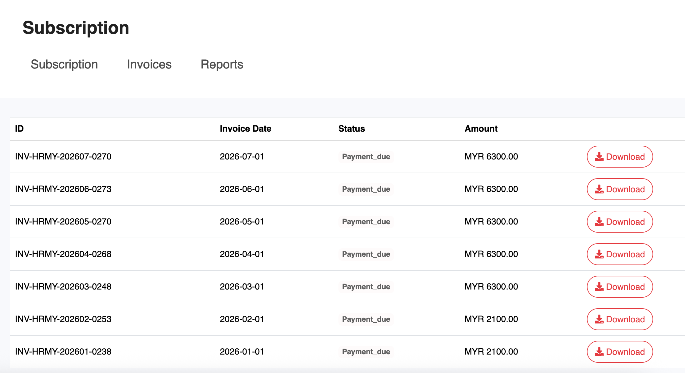
Task: Download invoice INV-HRMY-202604-0268
Action: point(620,254)
